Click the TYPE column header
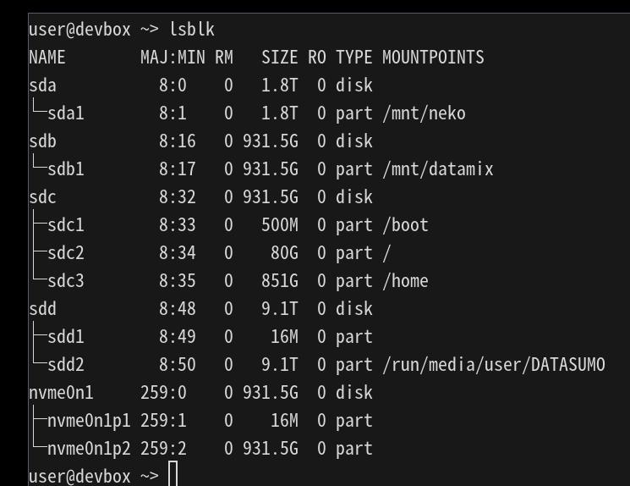This screenshot has width=630, height=486. pos(354,57)
